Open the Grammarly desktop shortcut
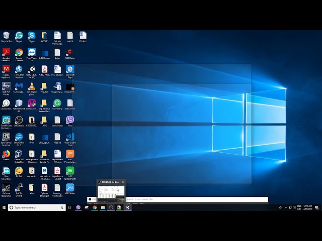 (x=57, y=105)
